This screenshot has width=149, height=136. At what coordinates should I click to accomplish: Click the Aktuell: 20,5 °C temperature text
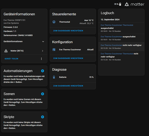86,23
